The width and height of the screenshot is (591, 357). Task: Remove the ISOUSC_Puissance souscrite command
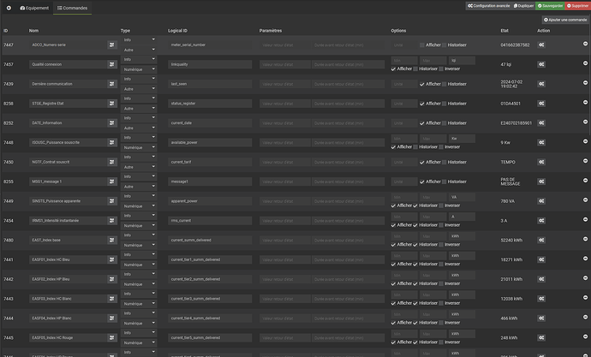[585, 141]
